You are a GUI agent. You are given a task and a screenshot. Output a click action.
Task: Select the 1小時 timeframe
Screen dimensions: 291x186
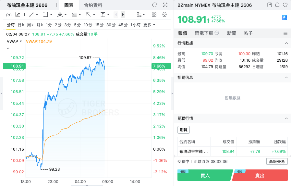tap(135, 25)
